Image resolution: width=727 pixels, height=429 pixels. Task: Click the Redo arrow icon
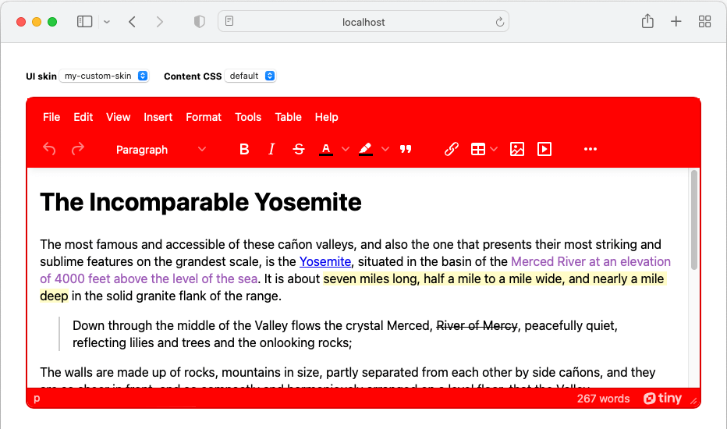[x=78, y=149]
